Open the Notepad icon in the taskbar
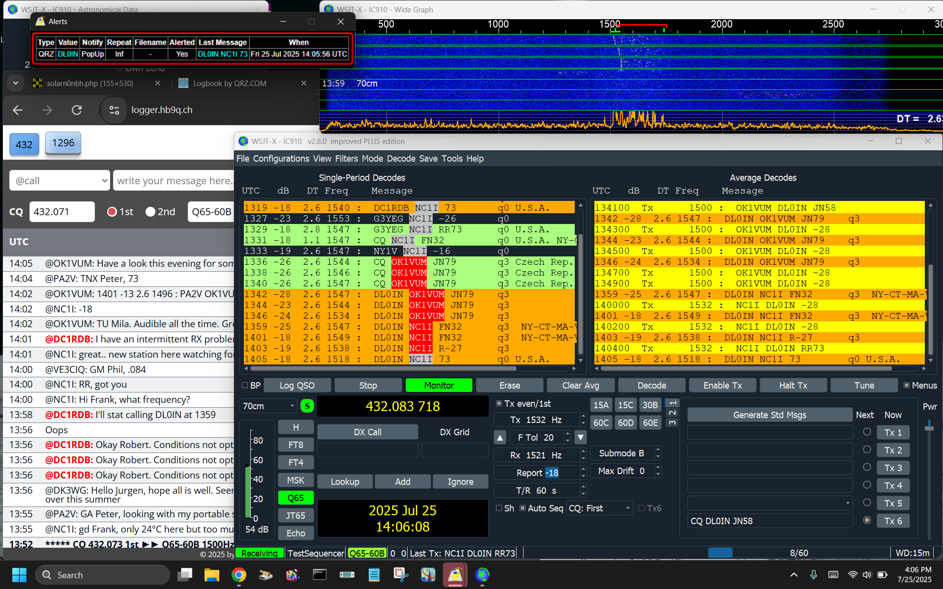Viewport: 943px width, 589px height. click(x=374, y=575)
